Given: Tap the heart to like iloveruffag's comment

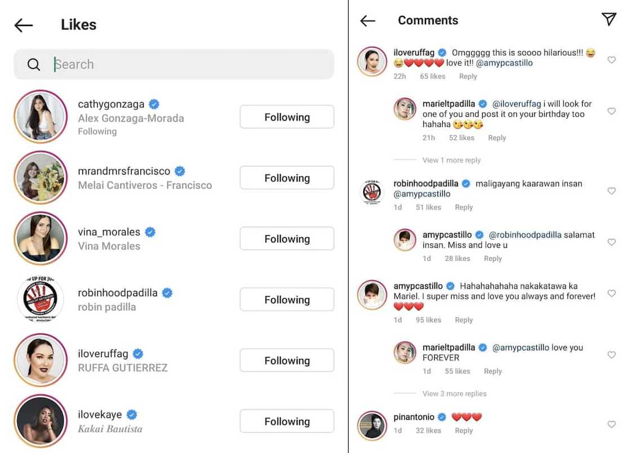Looking at the screenshot, I should click(612, 60).
